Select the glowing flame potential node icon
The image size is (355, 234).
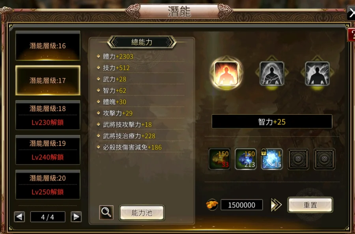226,74
